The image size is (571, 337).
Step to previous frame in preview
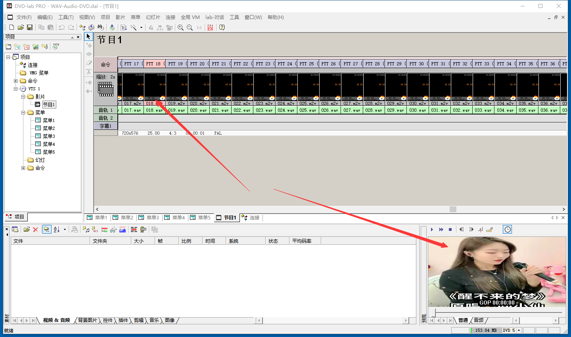pyautogui.click(x=462, y=229)
